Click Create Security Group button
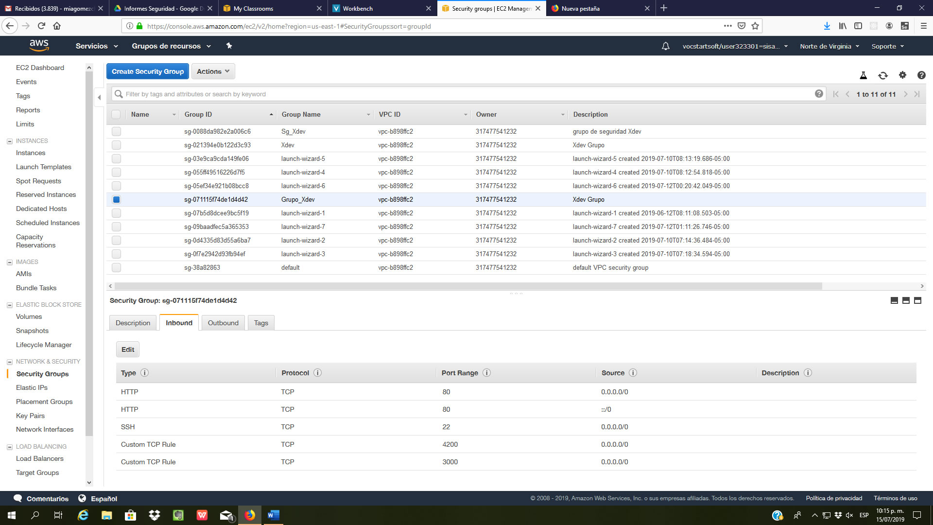Image resolution: width=933 pixels, height=525 pixels. tap(148, 71)
